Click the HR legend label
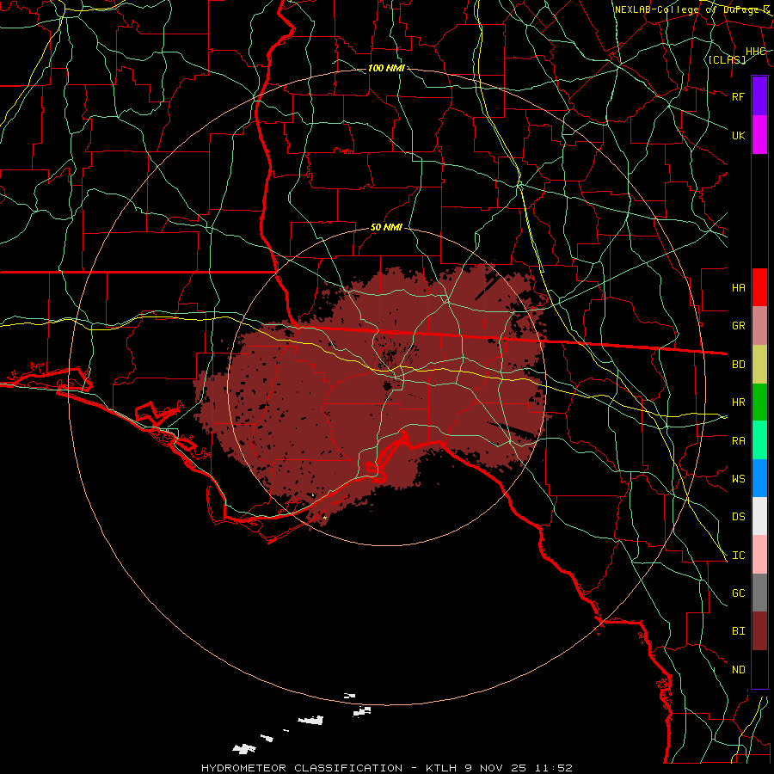 [739, 402]
